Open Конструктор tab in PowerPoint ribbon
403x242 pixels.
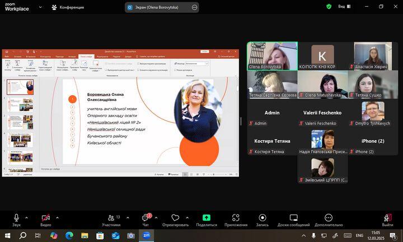click(x=45, y=57)
